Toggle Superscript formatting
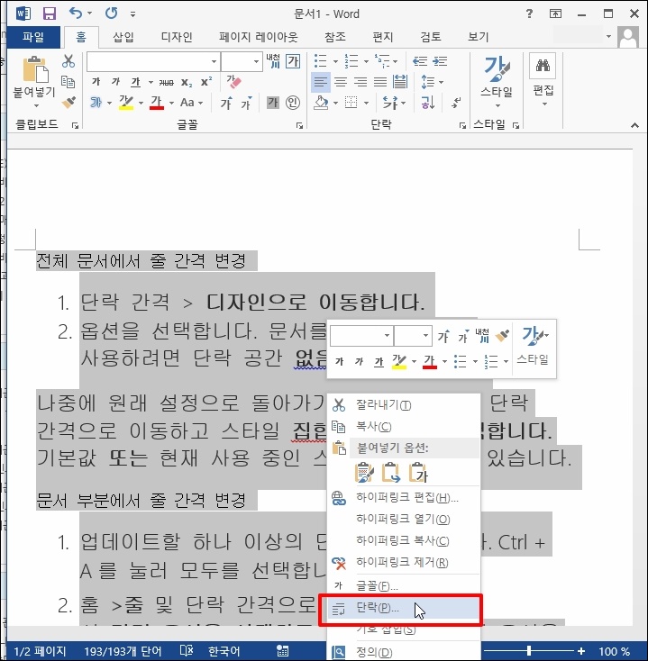 coord(206,82)
